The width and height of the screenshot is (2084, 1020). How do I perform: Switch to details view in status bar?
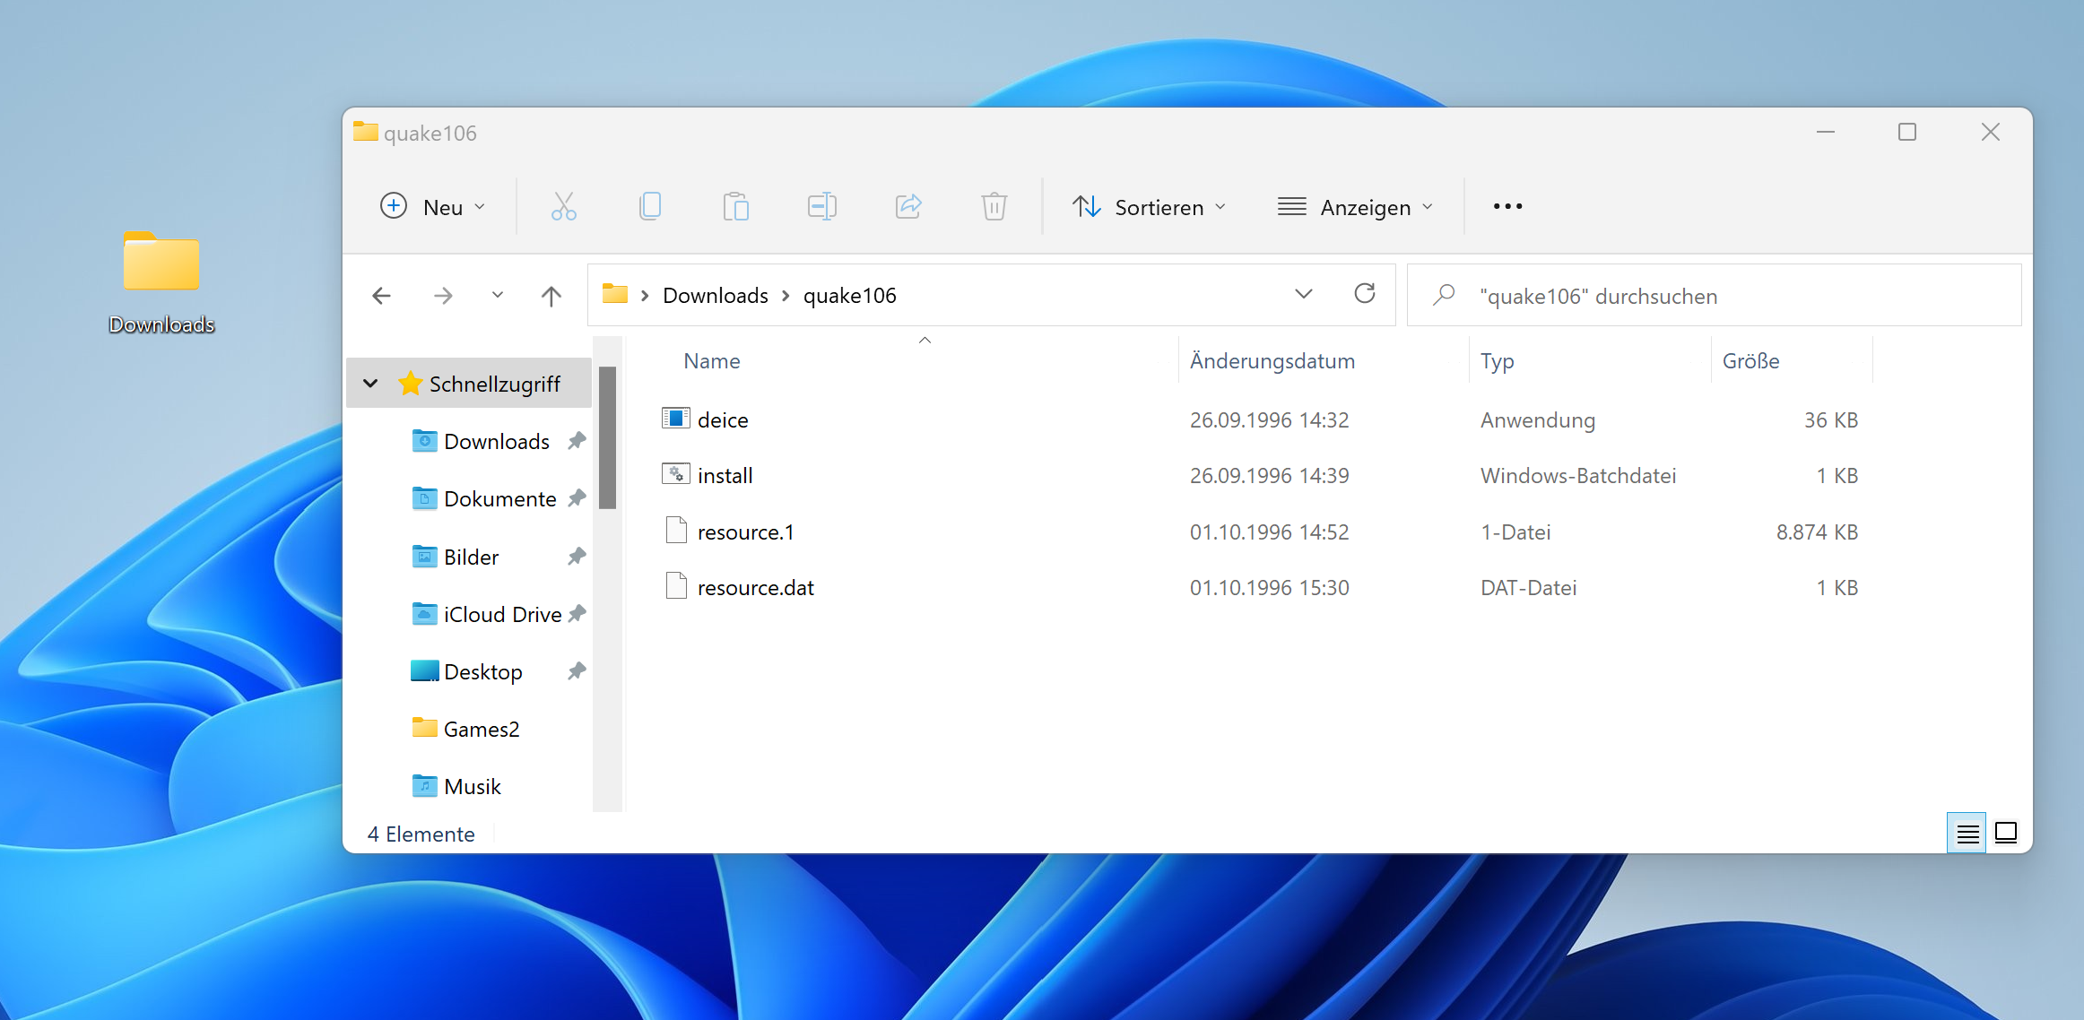1967,834
